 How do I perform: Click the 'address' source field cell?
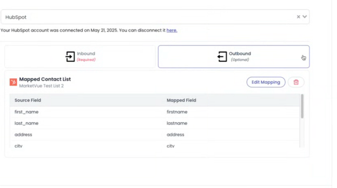tap(23, 135)
